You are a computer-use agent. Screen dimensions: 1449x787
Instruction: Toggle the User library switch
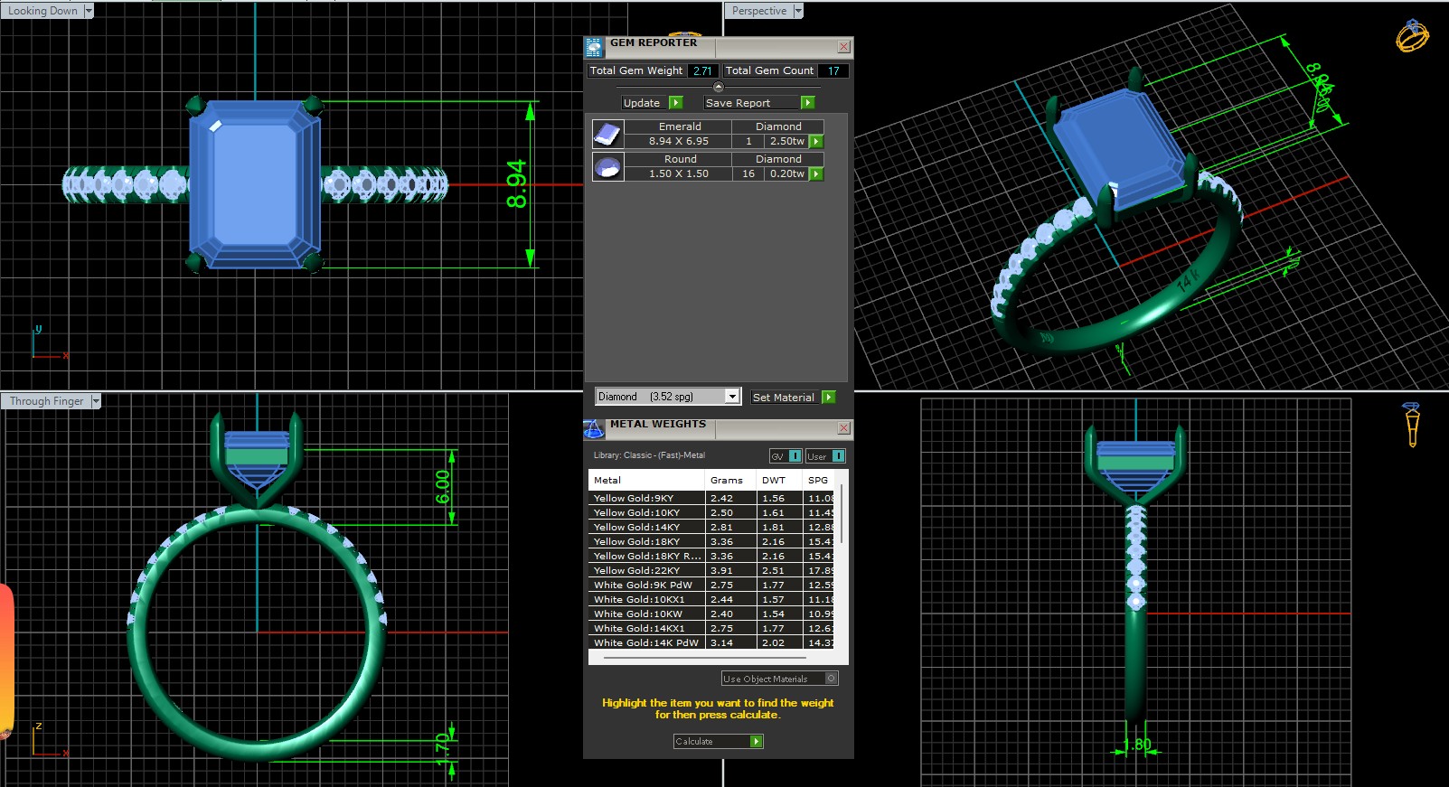click(x=838, y=456)
